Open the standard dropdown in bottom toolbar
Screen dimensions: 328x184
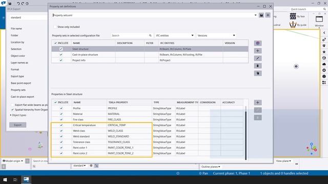[x=79, y=166]
